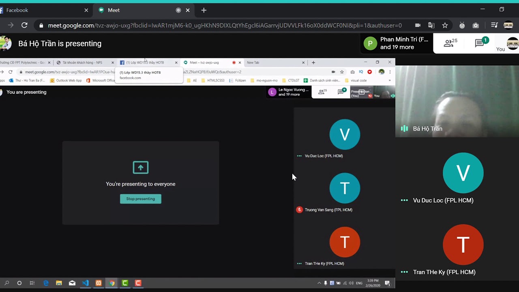Open Cortana circle icon in taskbar
Screen dimensions: 519x292
[19, 283]
